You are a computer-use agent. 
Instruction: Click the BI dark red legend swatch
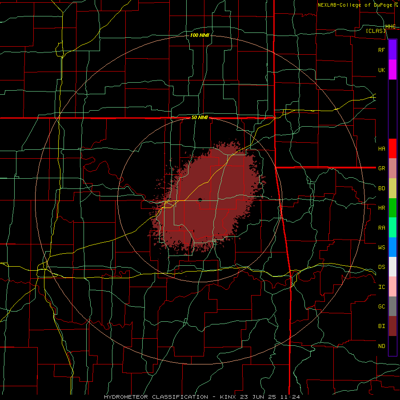point(392,326)
